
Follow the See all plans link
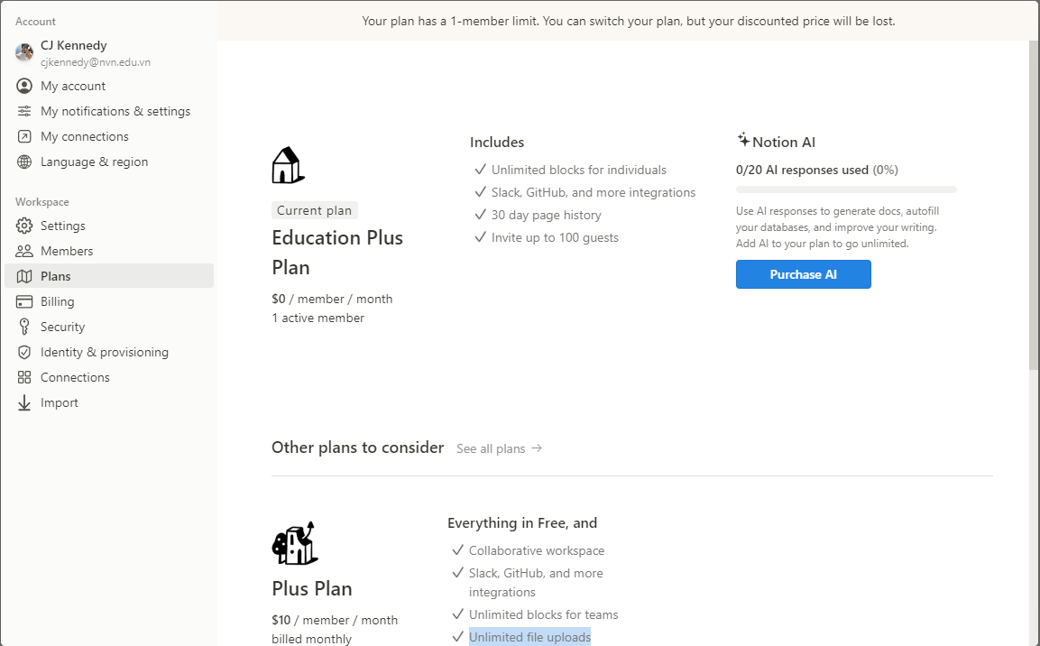click(x=500, y=449)
